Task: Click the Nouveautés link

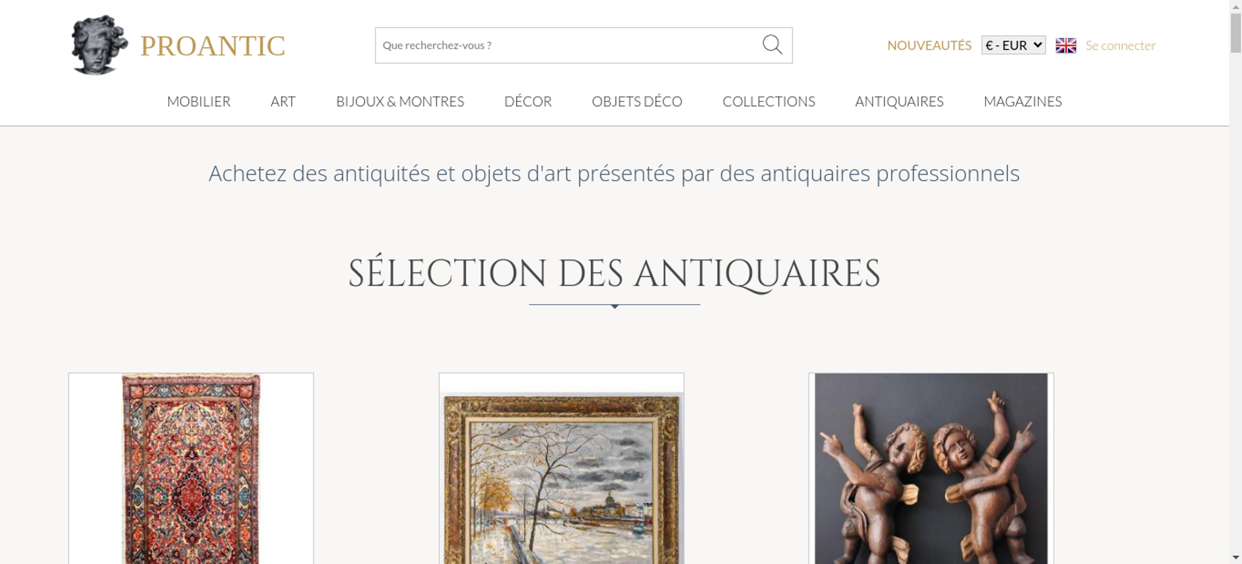Action: (x=929, y=45)
